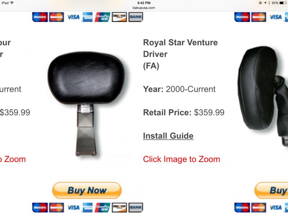Zoom the front-view backrest product image
The image size is (288, 216).
pos(87,104)
